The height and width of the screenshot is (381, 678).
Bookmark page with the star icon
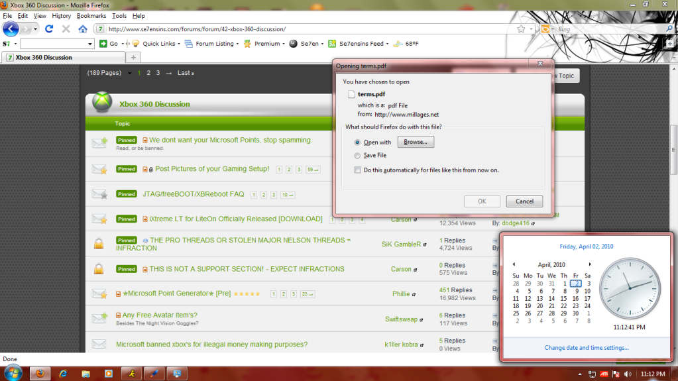[521, 29]
